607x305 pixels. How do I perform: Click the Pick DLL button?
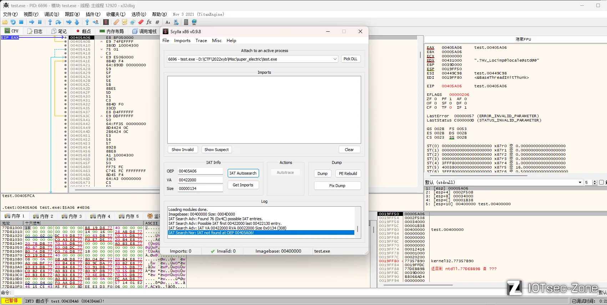click(x=350, y=59)
